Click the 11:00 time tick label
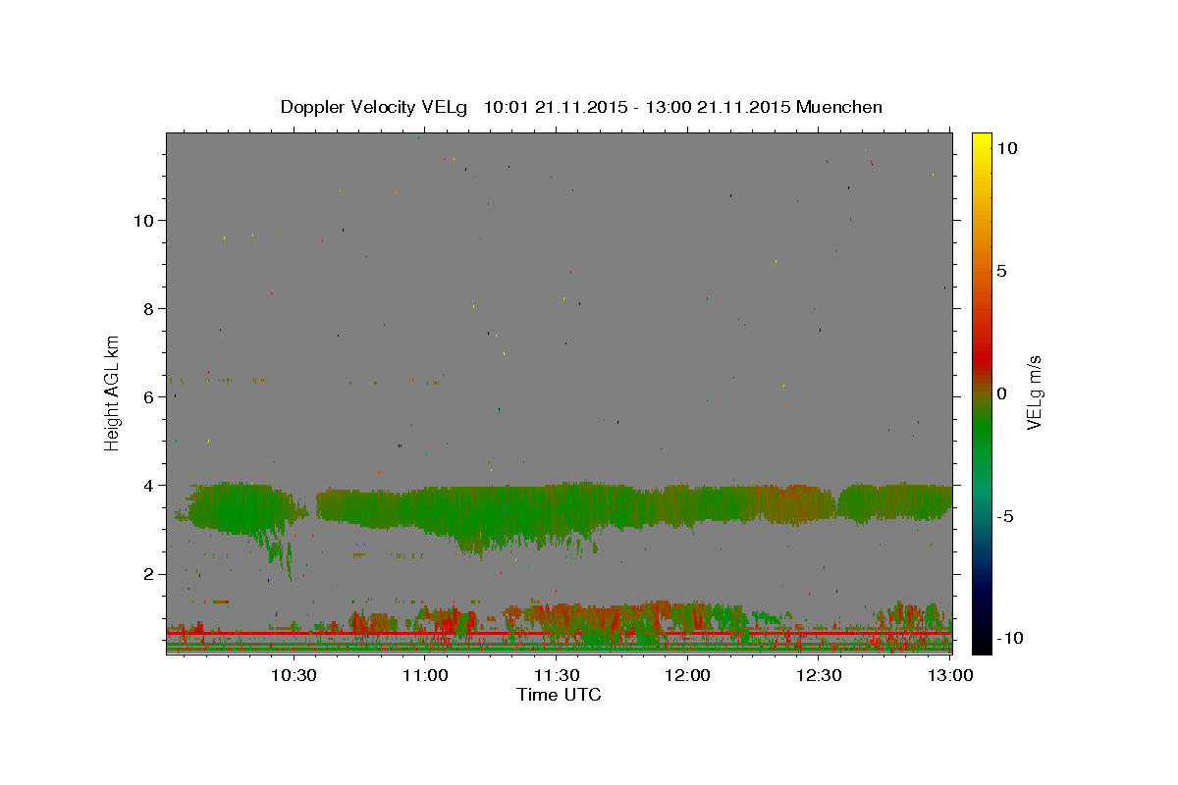This screenshot has height=785, width=1178. 425,675
